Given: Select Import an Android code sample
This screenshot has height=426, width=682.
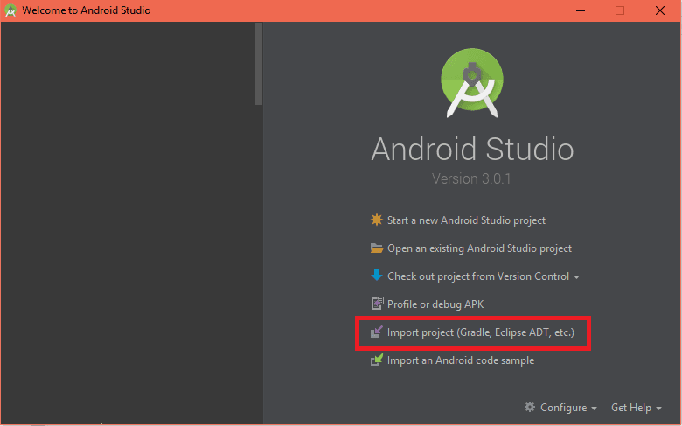Looking at the screenshot, I should click(461, 360).
